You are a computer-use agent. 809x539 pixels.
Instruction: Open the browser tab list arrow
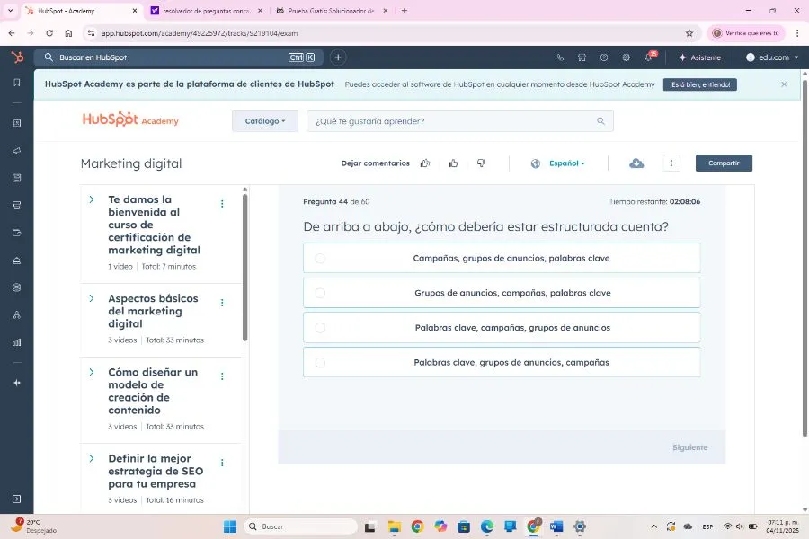tap(10, 10)
